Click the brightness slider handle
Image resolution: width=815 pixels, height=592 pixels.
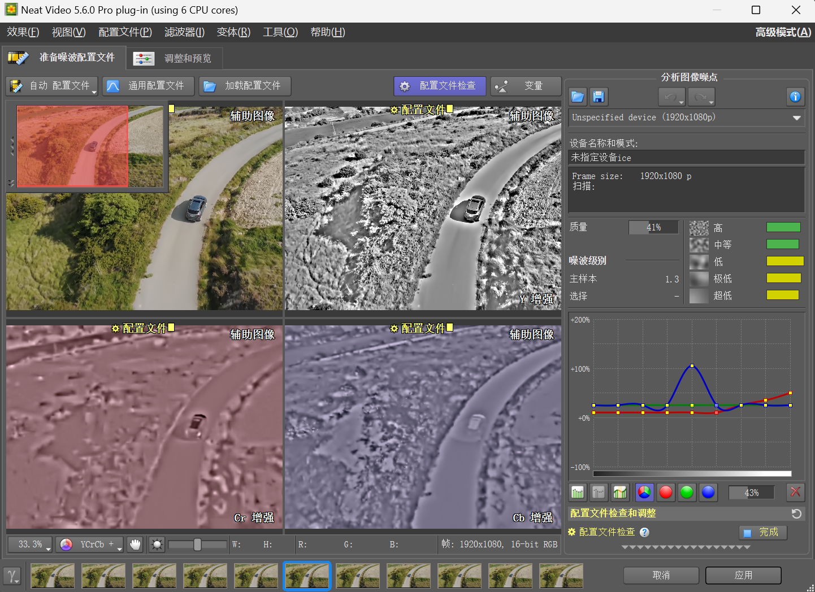[x=197, y=545]
